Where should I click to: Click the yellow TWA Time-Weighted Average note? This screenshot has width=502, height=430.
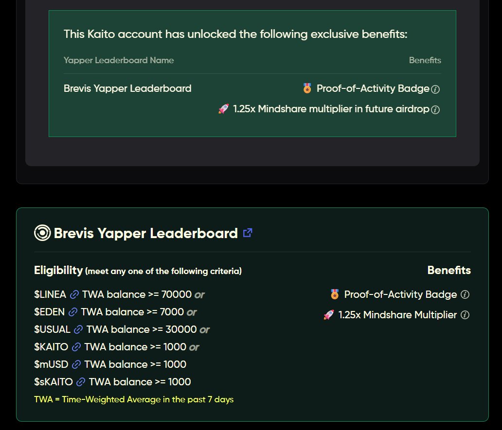(134, 399)
